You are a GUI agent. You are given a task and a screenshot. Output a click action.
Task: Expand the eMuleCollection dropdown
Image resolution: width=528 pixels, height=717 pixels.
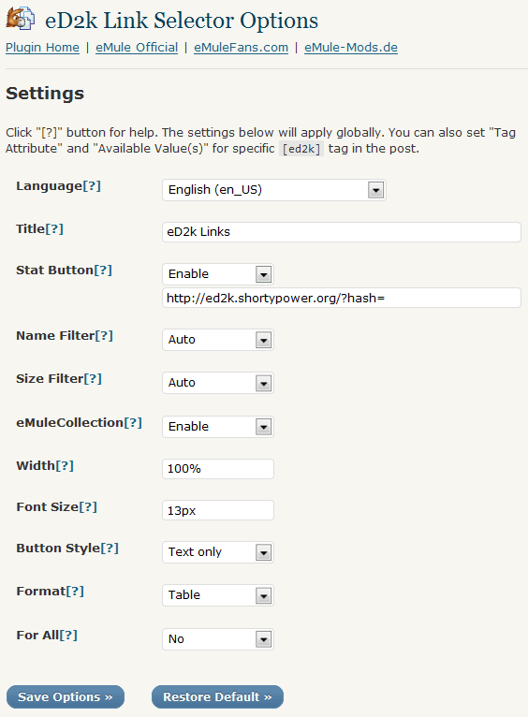(218, 427)
